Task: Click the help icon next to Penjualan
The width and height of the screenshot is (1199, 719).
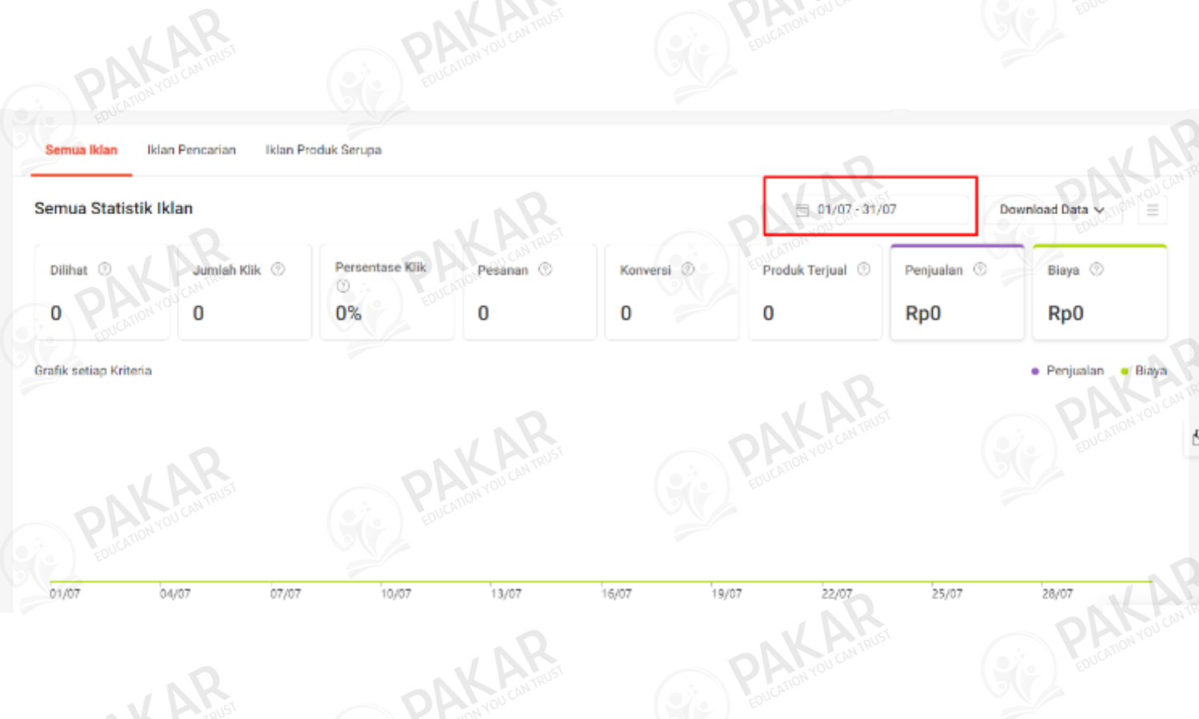Action: click(x=980, y=269)
